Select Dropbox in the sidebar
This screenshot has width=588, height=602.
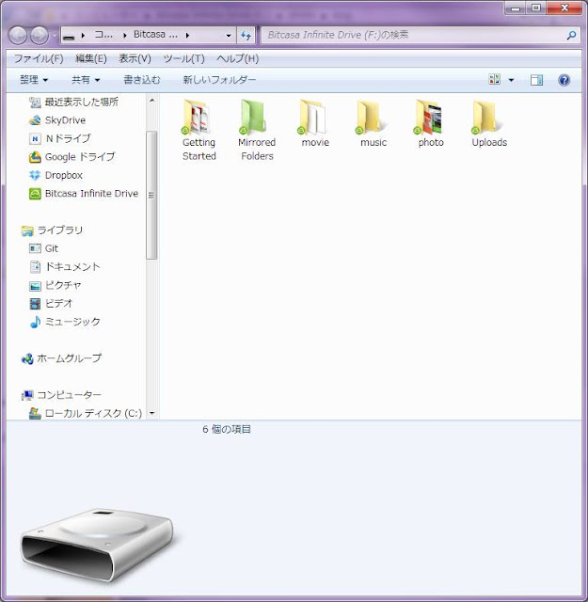pyautogui.click(x=56, y=175)
